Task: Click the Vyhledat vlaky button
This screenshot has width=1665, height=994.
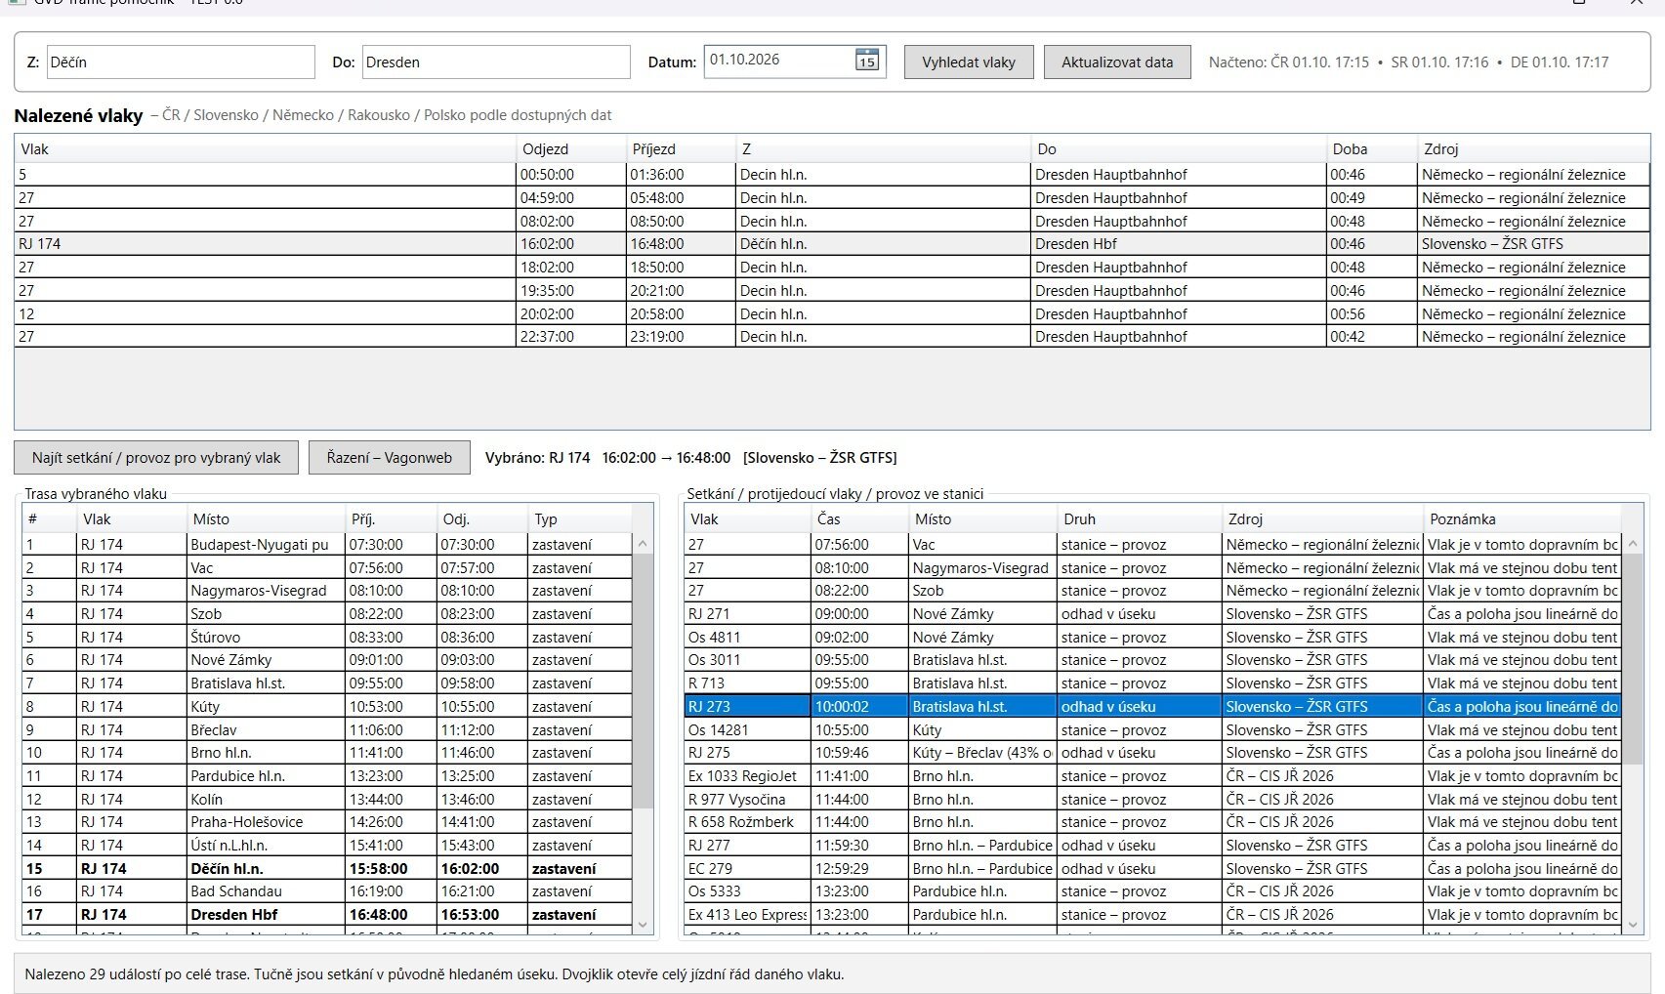Action: point(969,62)
